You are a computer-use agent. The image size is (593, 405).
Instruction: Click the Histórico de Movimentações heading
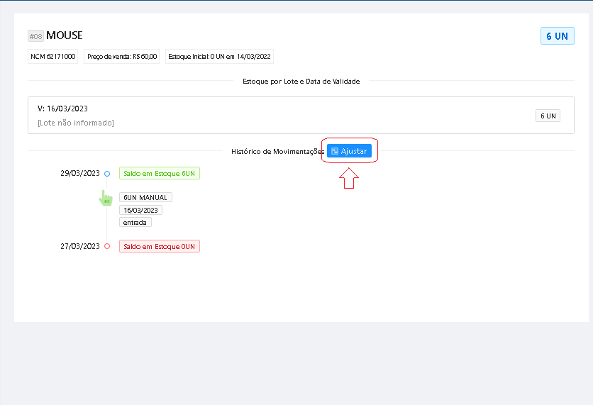click(x=277, y=152)
